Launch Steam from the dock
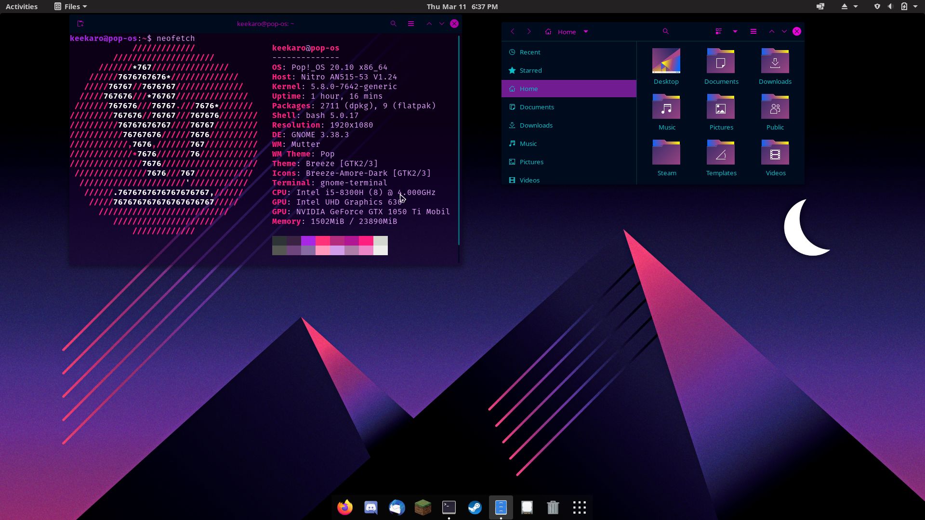Image resolution: width=925 pixels, height=520 pixels. [475, 507]
